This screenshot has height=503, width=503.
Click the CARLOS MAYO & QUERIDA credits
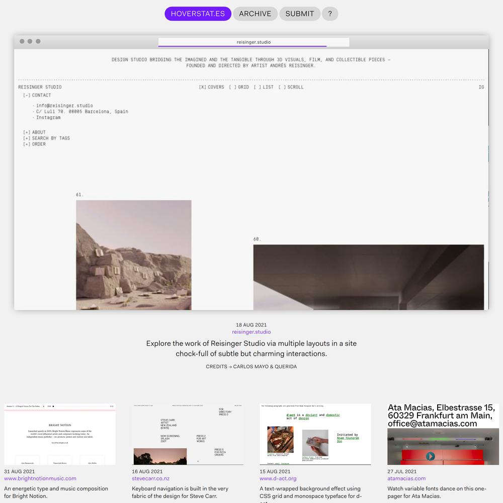[x=265, y=367]
